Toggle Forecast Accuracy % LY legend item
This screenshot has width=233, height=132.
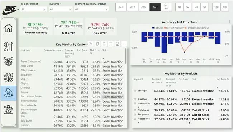196,28
